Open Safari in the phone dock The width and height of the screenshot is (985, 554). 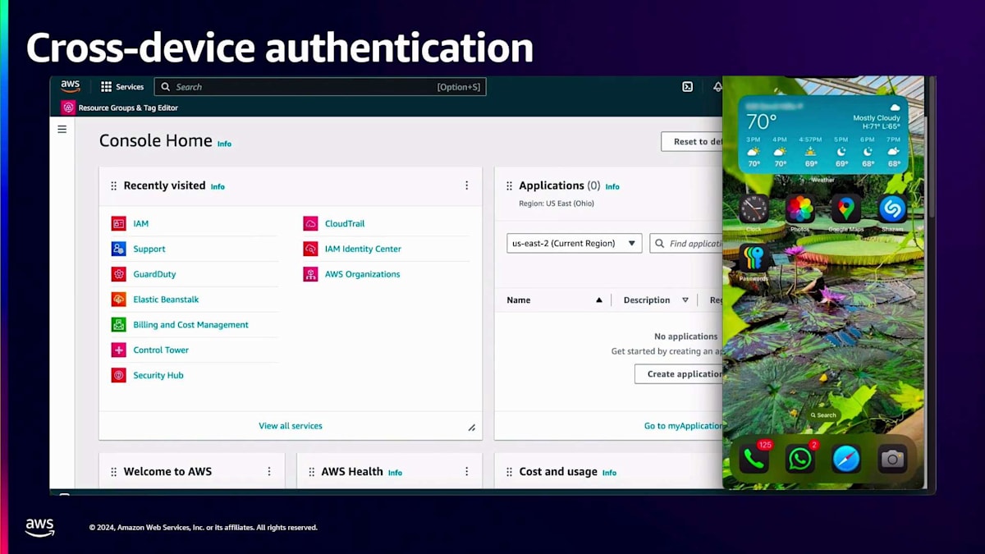point(845,459)
